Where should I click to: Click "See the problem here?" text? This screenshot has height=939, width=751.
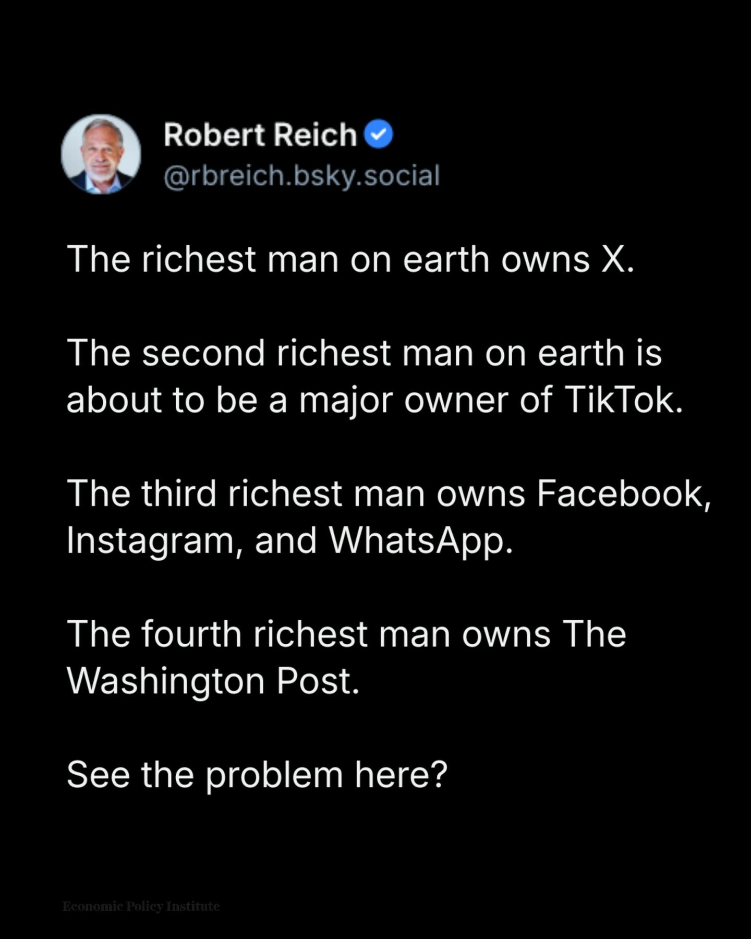point(257,775)
